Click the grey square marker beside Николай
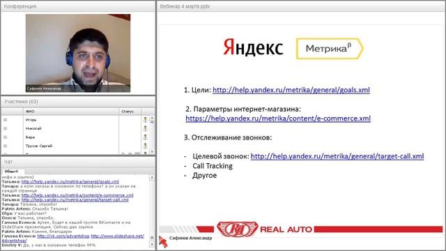 [5, 128]
